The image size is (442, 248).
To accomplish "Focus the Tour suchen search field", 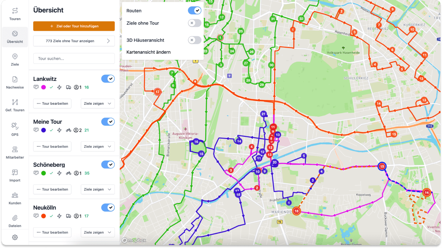I will tap(74, 58).
